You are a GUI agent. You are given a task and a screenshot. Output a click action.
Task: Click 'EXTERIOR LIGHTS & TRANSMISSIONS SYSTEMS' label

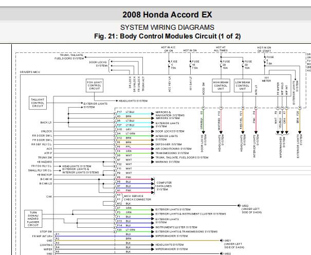(x=187, y=231)
